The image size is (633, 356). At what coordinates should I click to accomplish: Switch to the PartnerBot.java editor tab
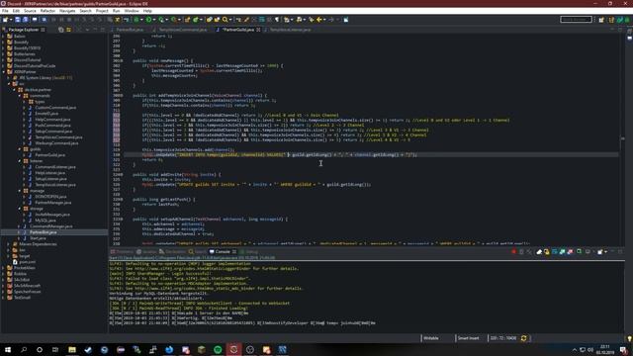[130, 30]
